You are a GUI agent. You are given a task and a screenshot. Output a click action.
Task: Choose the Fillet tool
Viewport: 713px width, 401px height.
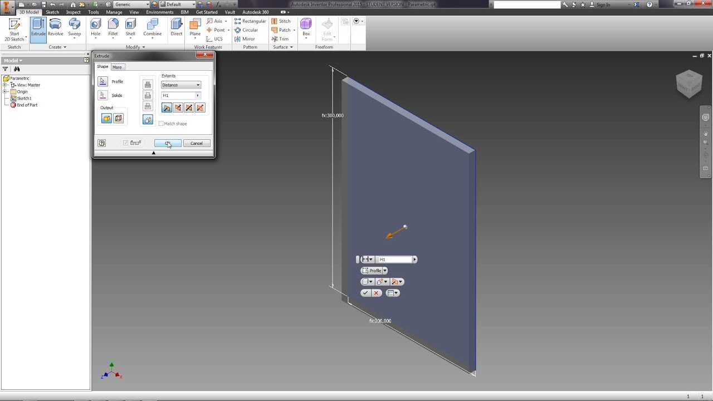tap(113, 28)
